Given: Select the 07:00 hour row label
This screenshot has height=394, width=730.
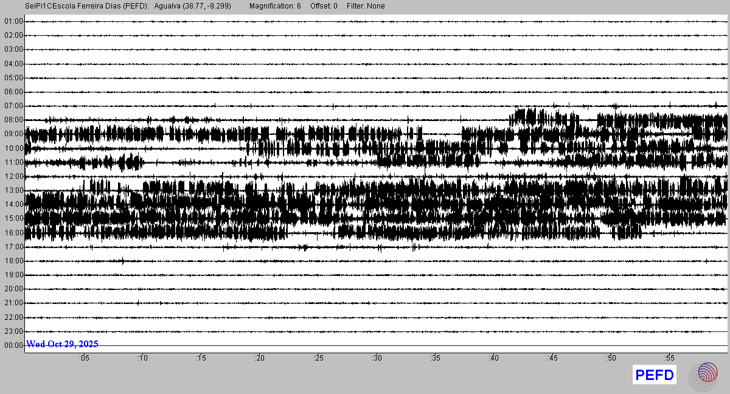Looking at the screenshot, I should tap(13, 106).
